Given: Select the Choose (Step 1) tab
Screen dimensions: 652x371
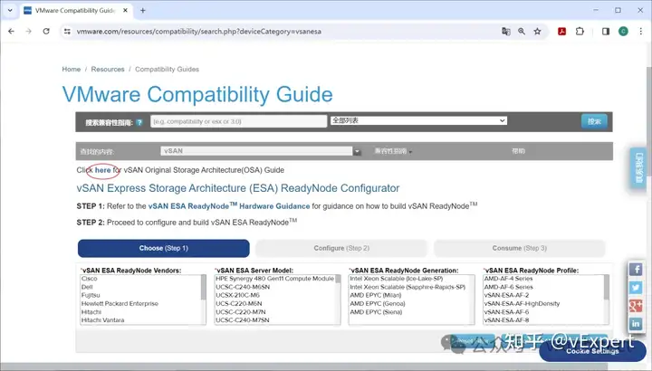Looking at the screenshot, I should click(x=164, y=248).
